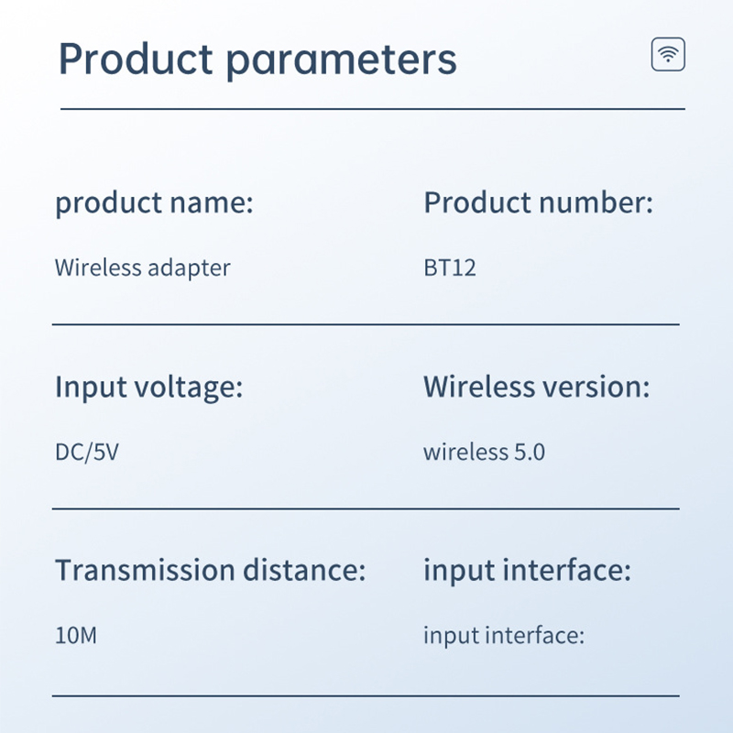Viewport: 733px width, 733px height.
Task: Click the Wireless adapter value
Action: [x=143, y=268]
